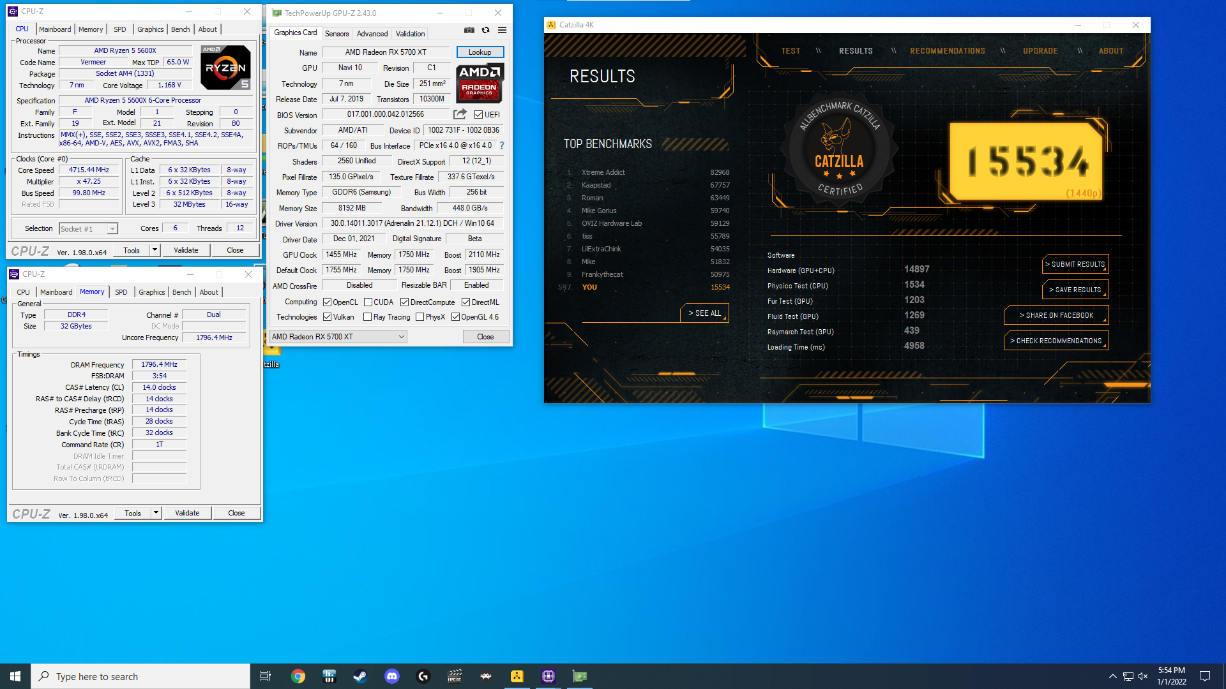The height and width of the screenshot is (689, 1226).
Task: Toggle the UEFI checkbox in GPU-Z
Action: pyautogui.click(x=478, y=115)
